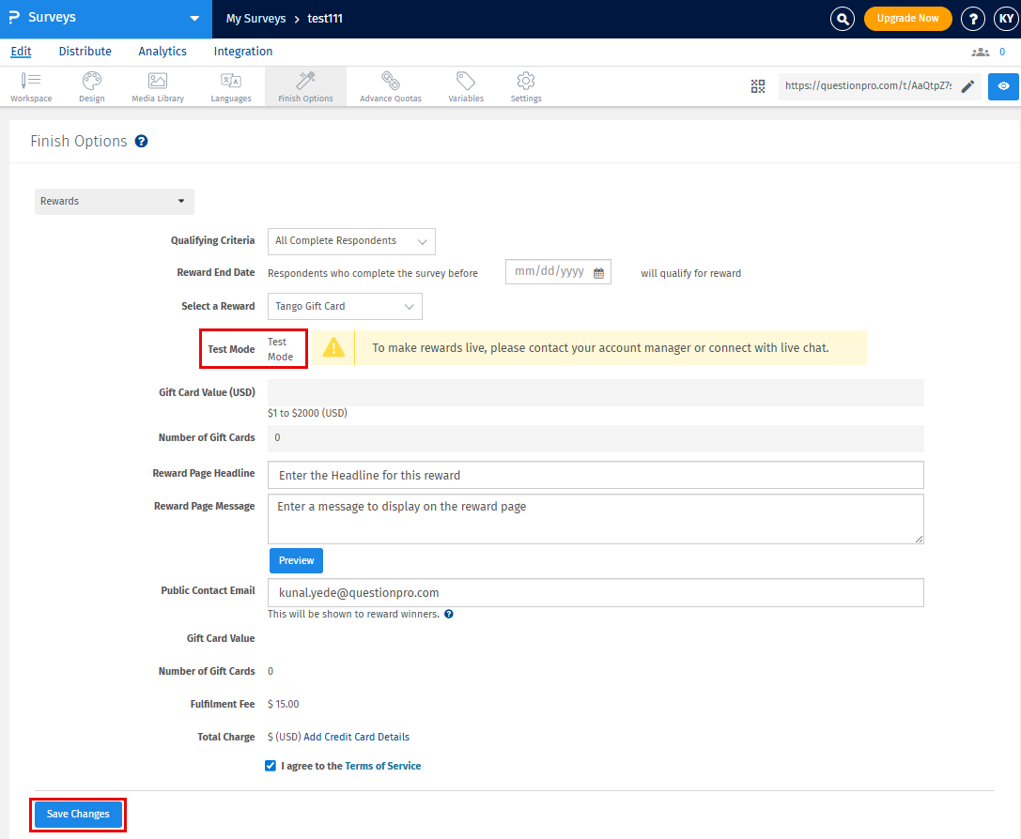Screen dimensions: 1021x839
Task: Click the pencil icon to edit survey URL
Action: pyautogui.click(x=967, y=86)
